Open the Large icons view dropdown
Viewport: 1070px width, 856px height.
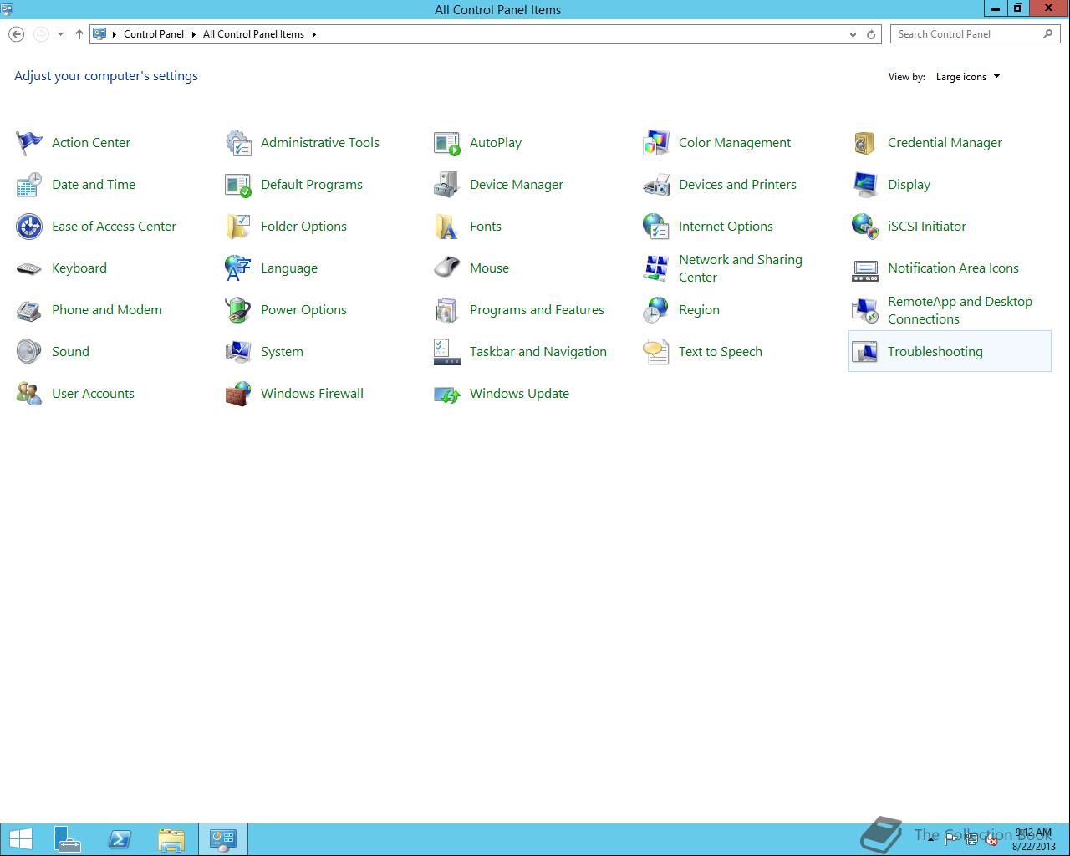pyautogui.click(x=968, y=77)
